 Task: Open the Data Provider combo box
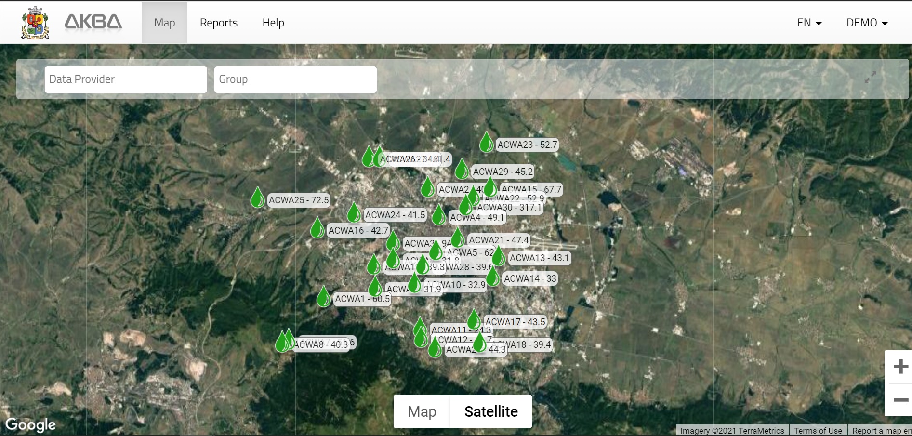pos(126,79)
